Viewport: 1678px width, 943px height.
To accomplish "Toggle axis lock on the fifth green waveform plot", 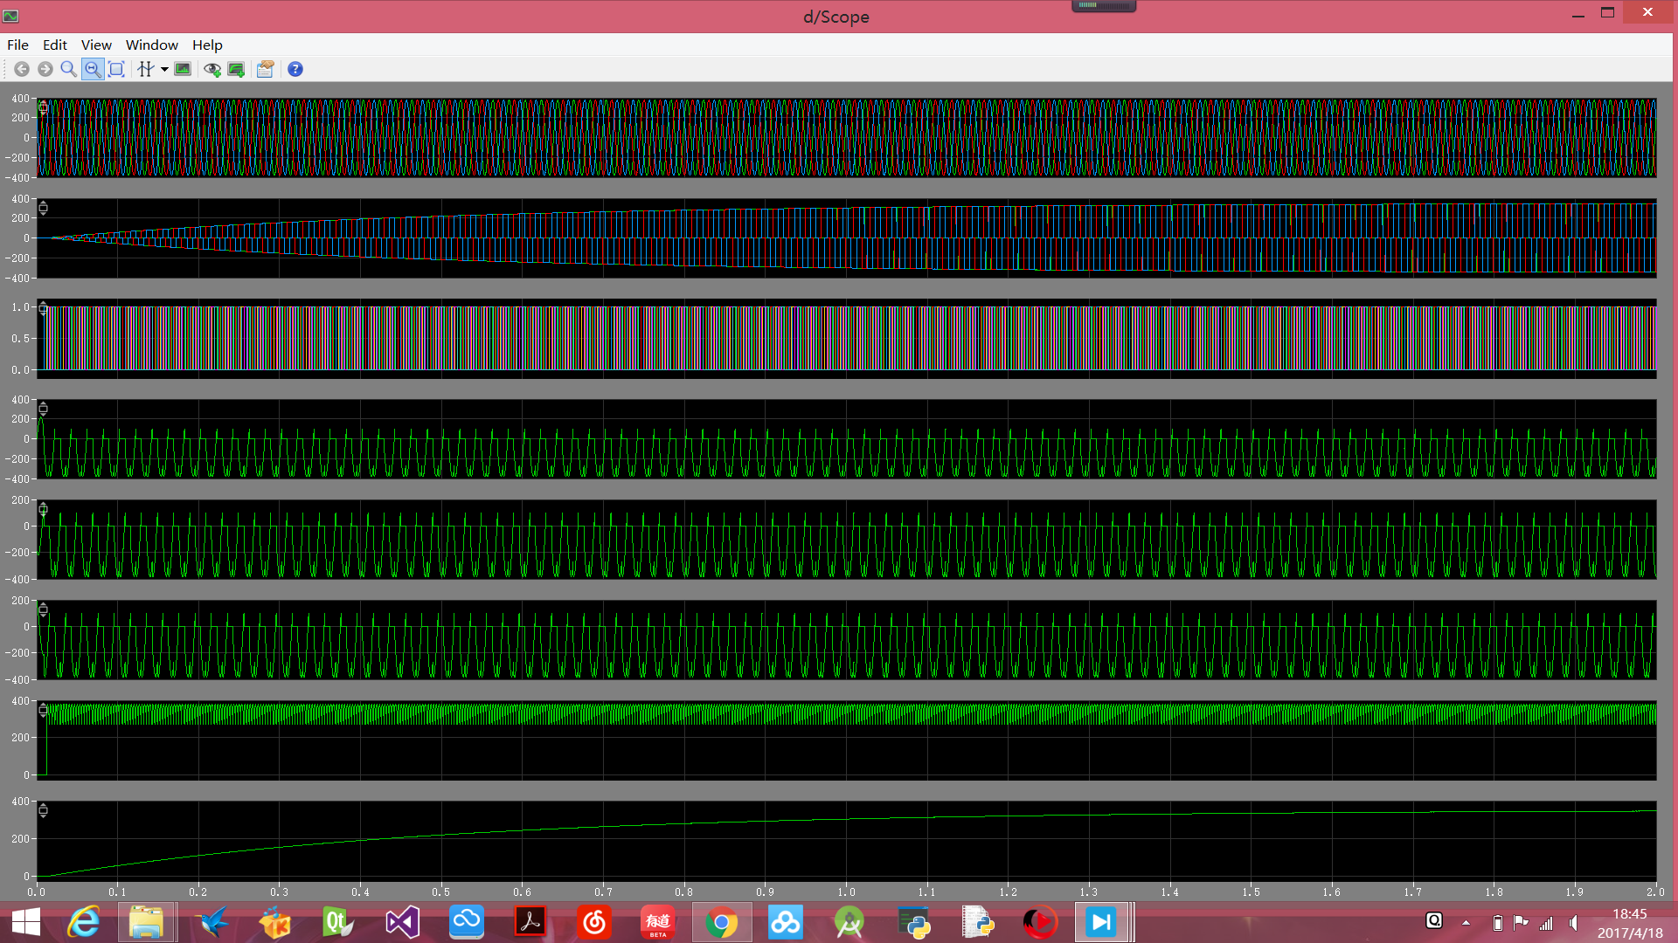I will pos(43,509).
